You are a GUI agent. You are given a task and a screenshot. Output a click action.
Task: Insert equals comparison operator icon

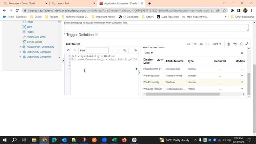188,44
